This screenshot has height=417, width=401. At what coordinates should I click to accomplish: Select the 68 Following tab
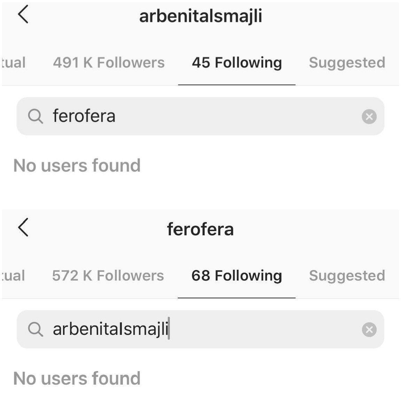[237, 276]
